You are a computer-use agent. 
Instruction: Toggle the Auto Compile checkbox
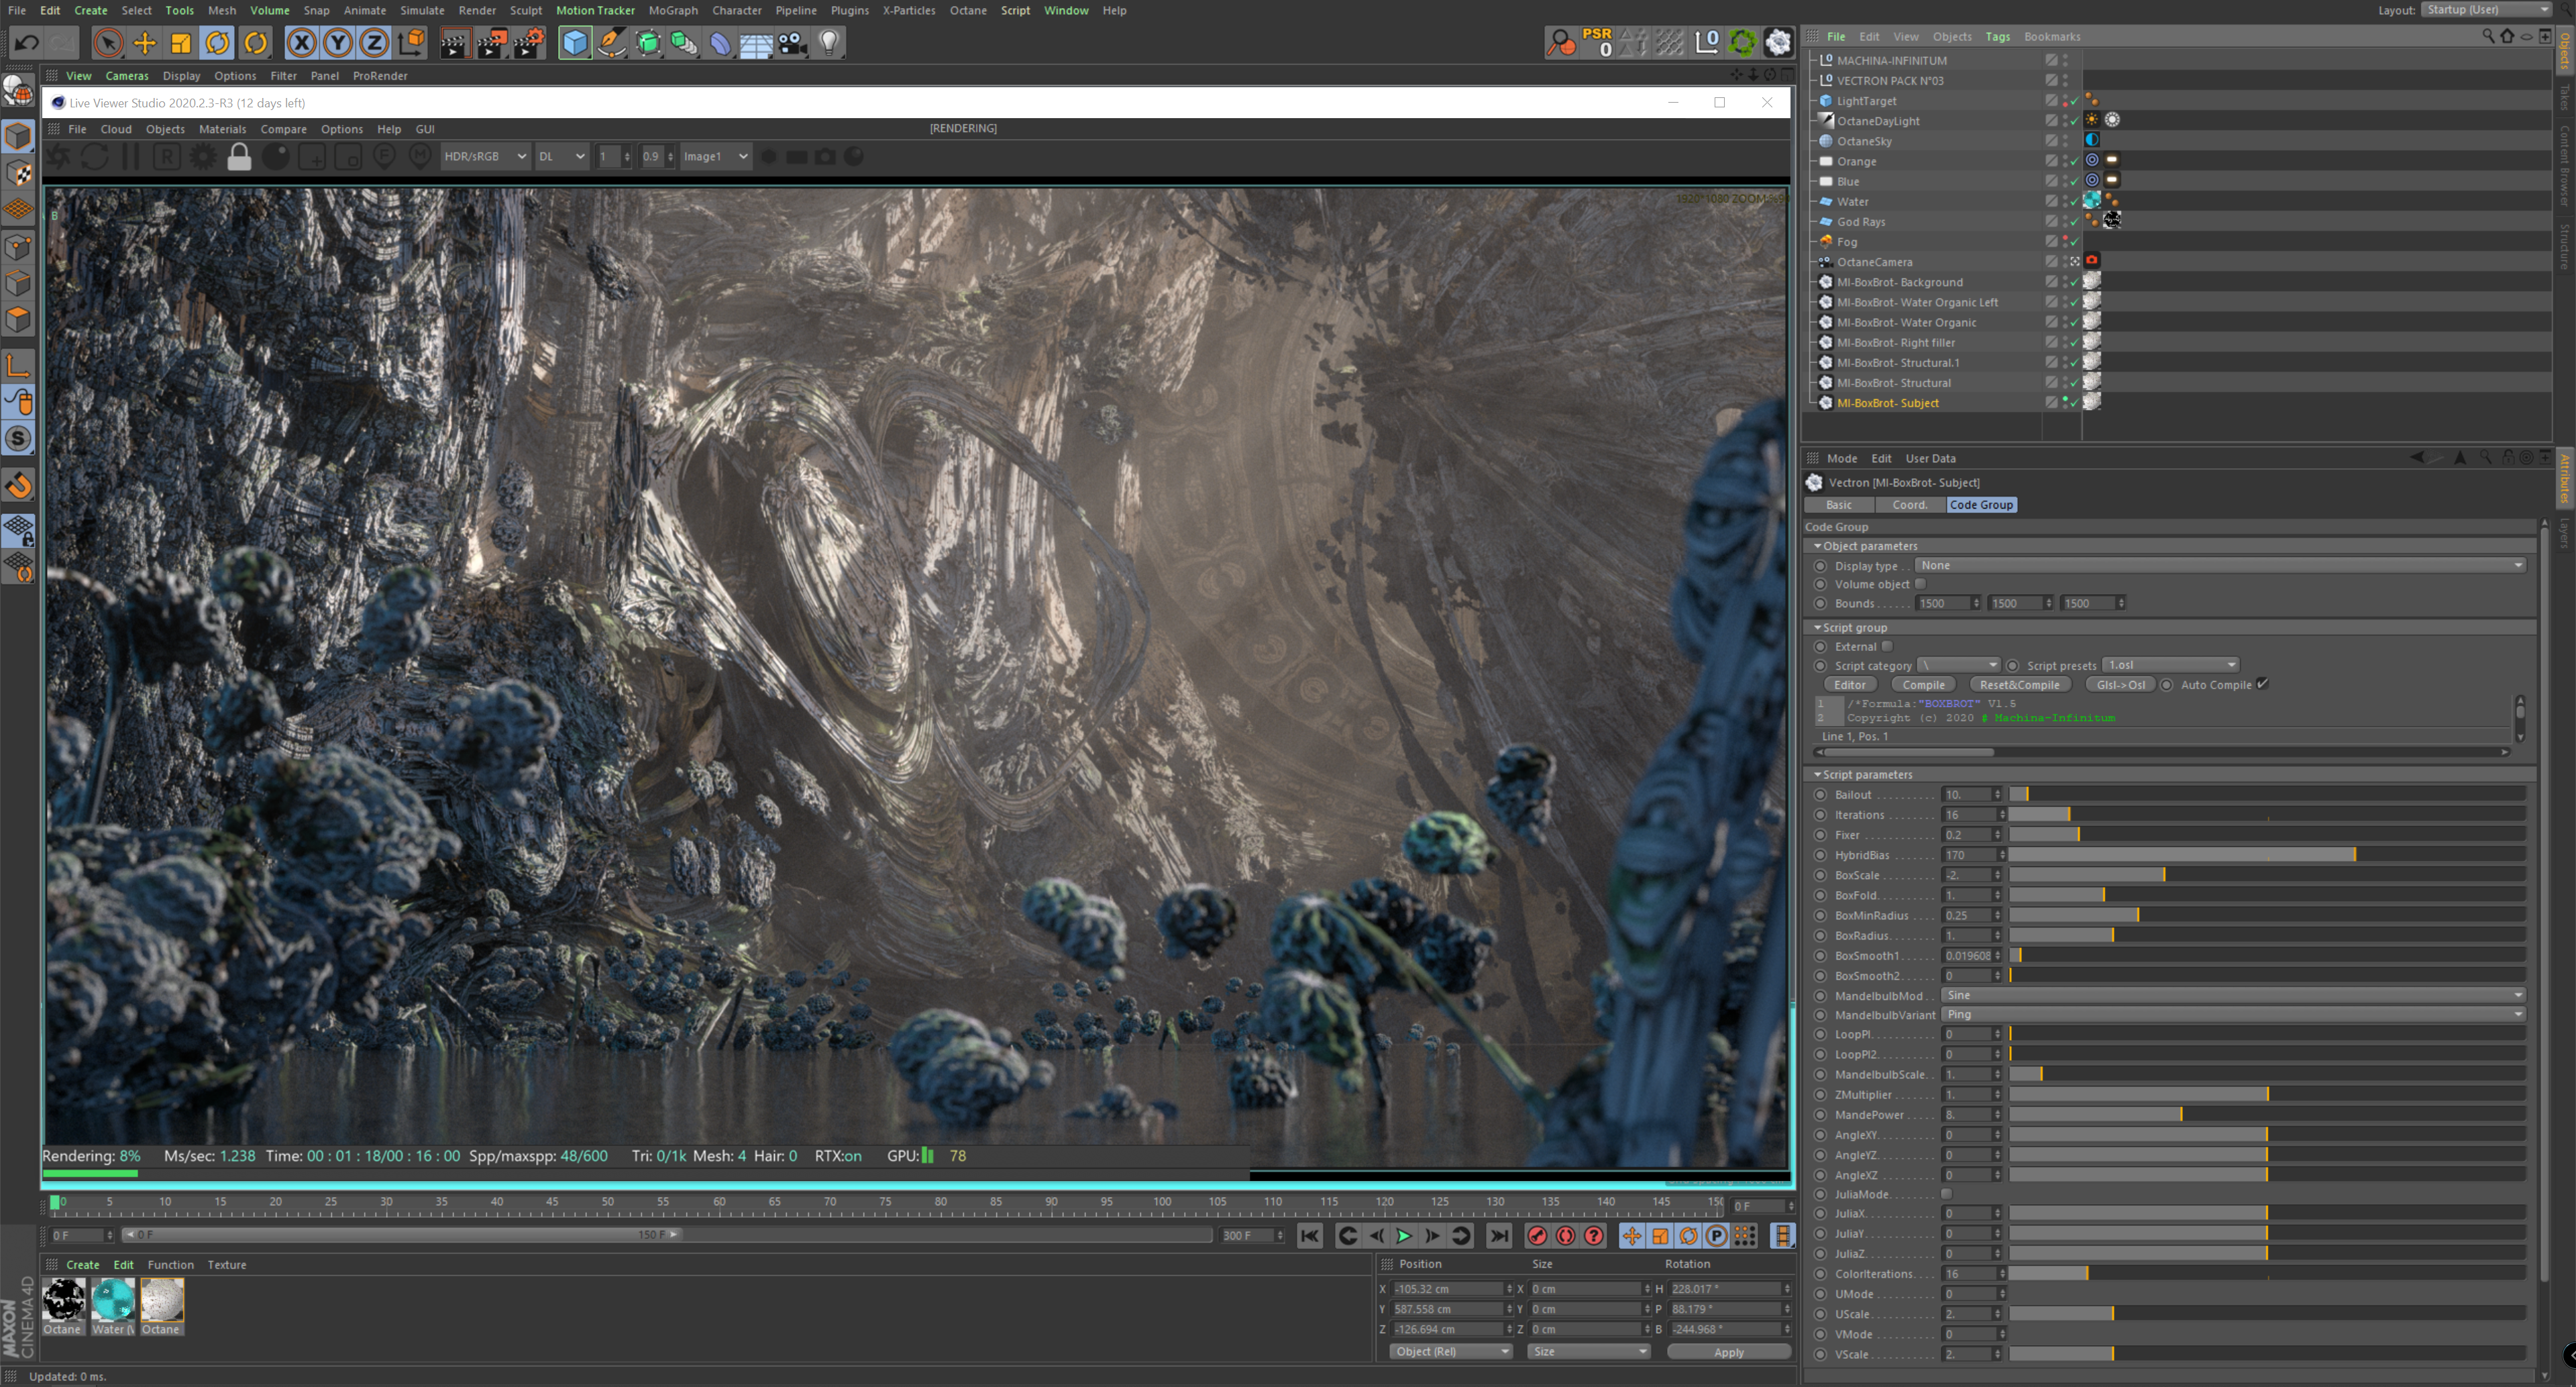point(2262,684)
